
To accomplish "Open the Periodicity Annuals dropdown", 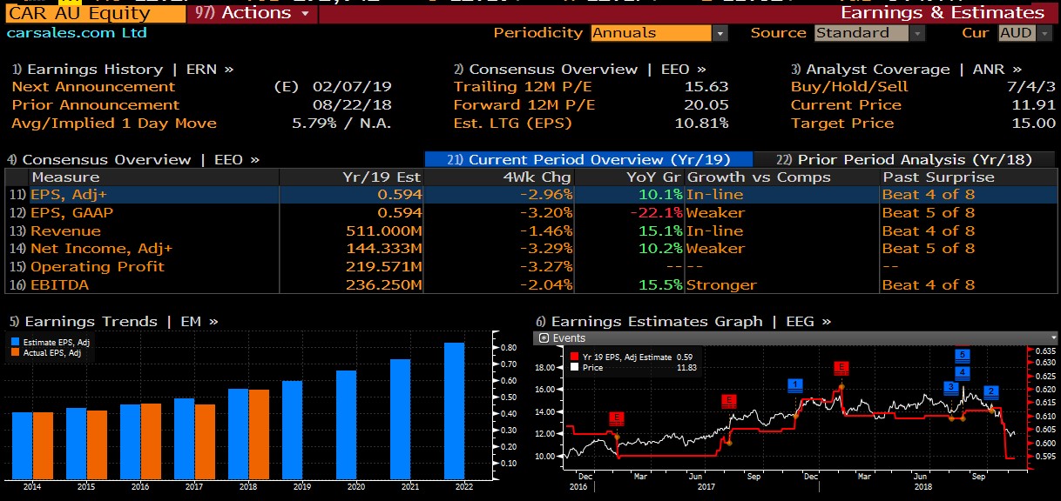I will [x=659, y=33].
